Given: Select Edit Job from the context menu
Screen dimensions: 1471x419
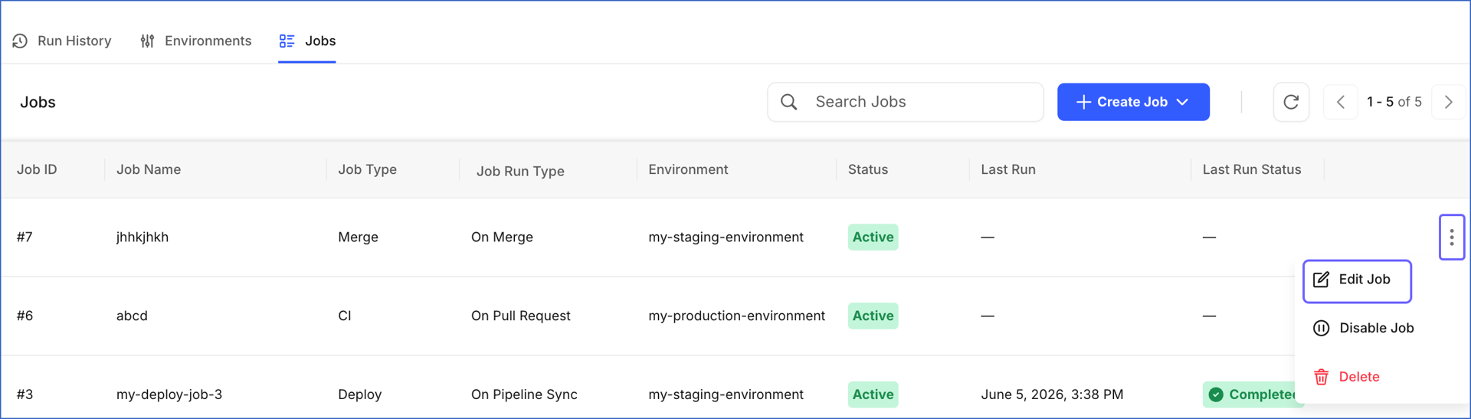Looking at the screenshot, I should pos(1357,280).
